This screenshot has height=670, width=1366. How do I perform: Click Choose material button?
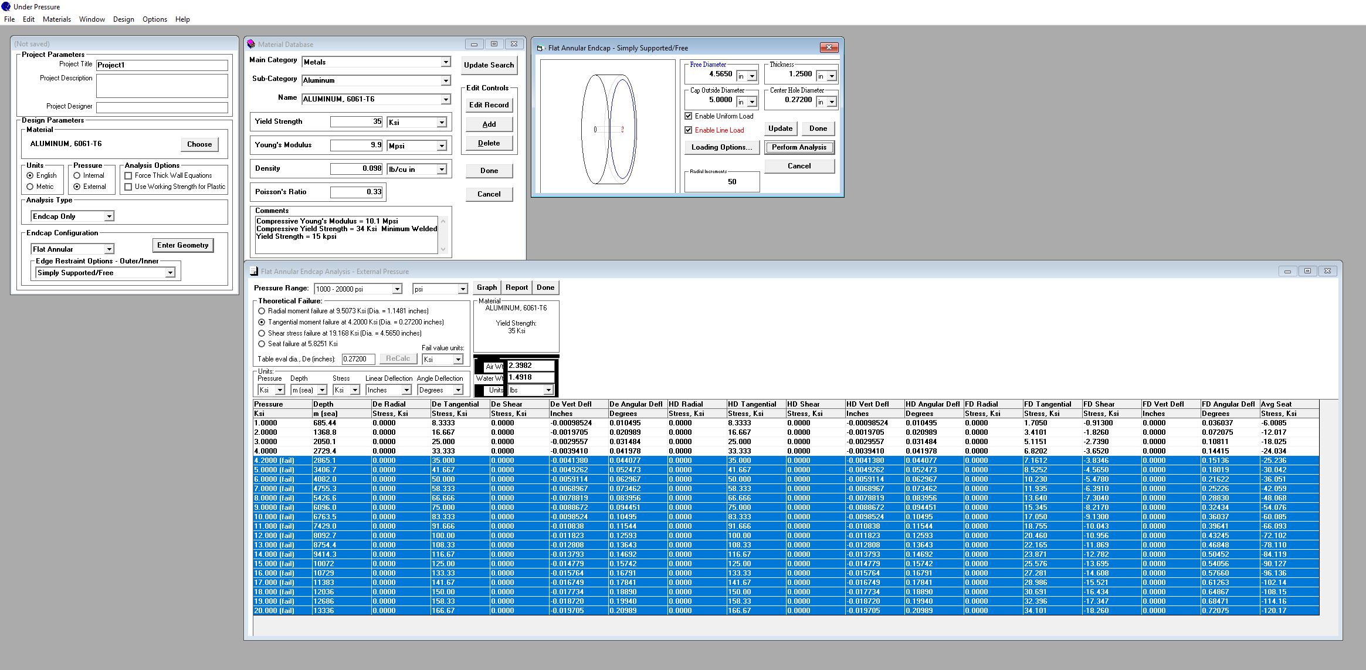pos(199,144)
